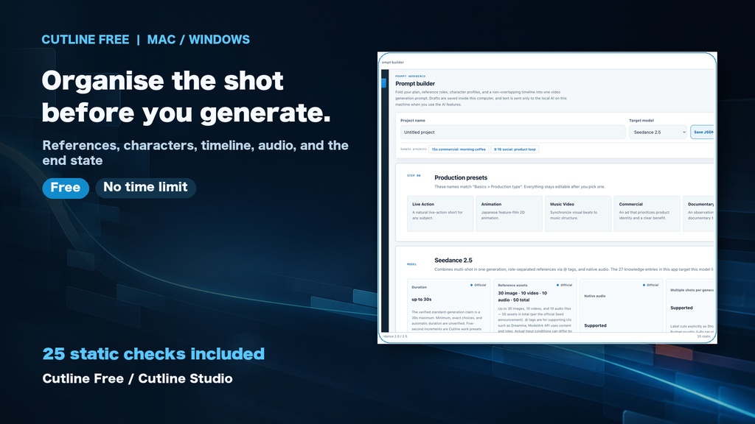Load the 15s commercial: morning coffee sample

click(x=459, y=149)
